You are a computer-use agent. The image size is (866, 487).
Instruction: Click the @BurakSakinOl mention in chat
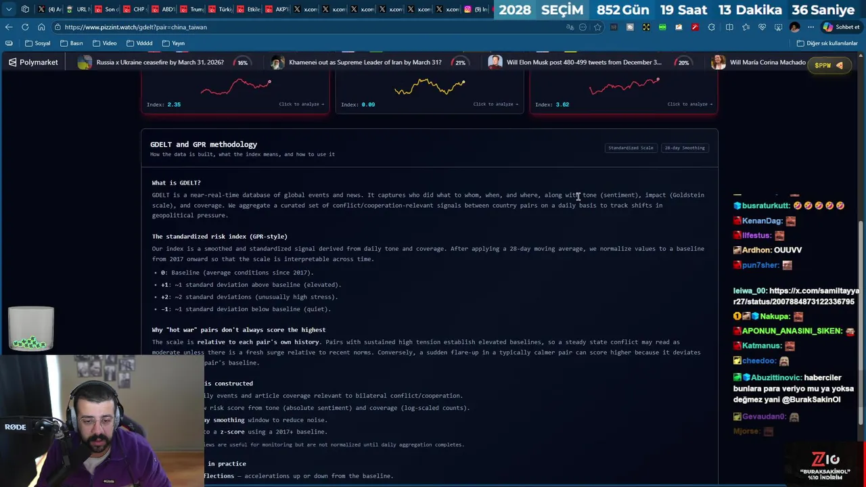tap(811, 400)
